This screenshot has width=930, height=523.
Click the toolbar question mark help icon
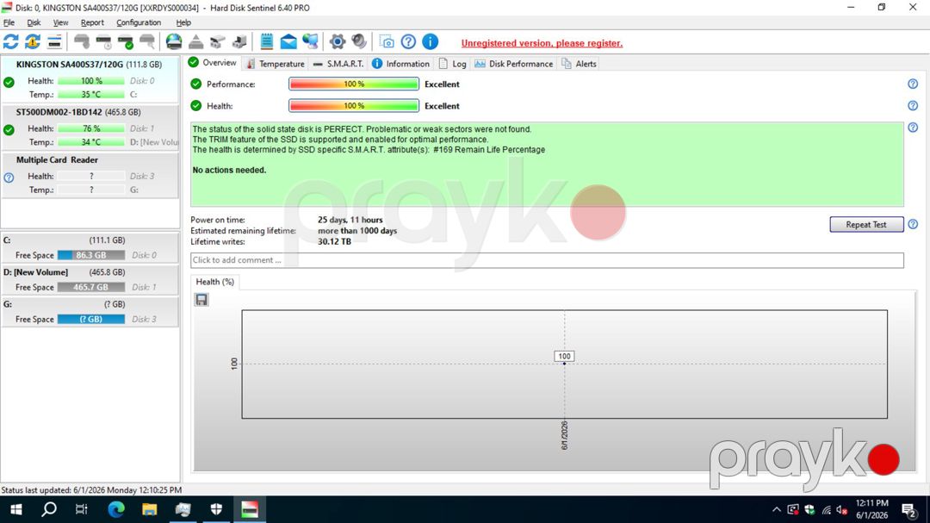coord(408,41)
